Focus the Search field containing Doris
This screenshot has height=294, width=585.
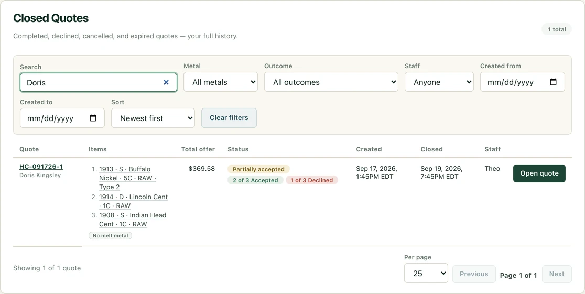[x=99, y=82]
